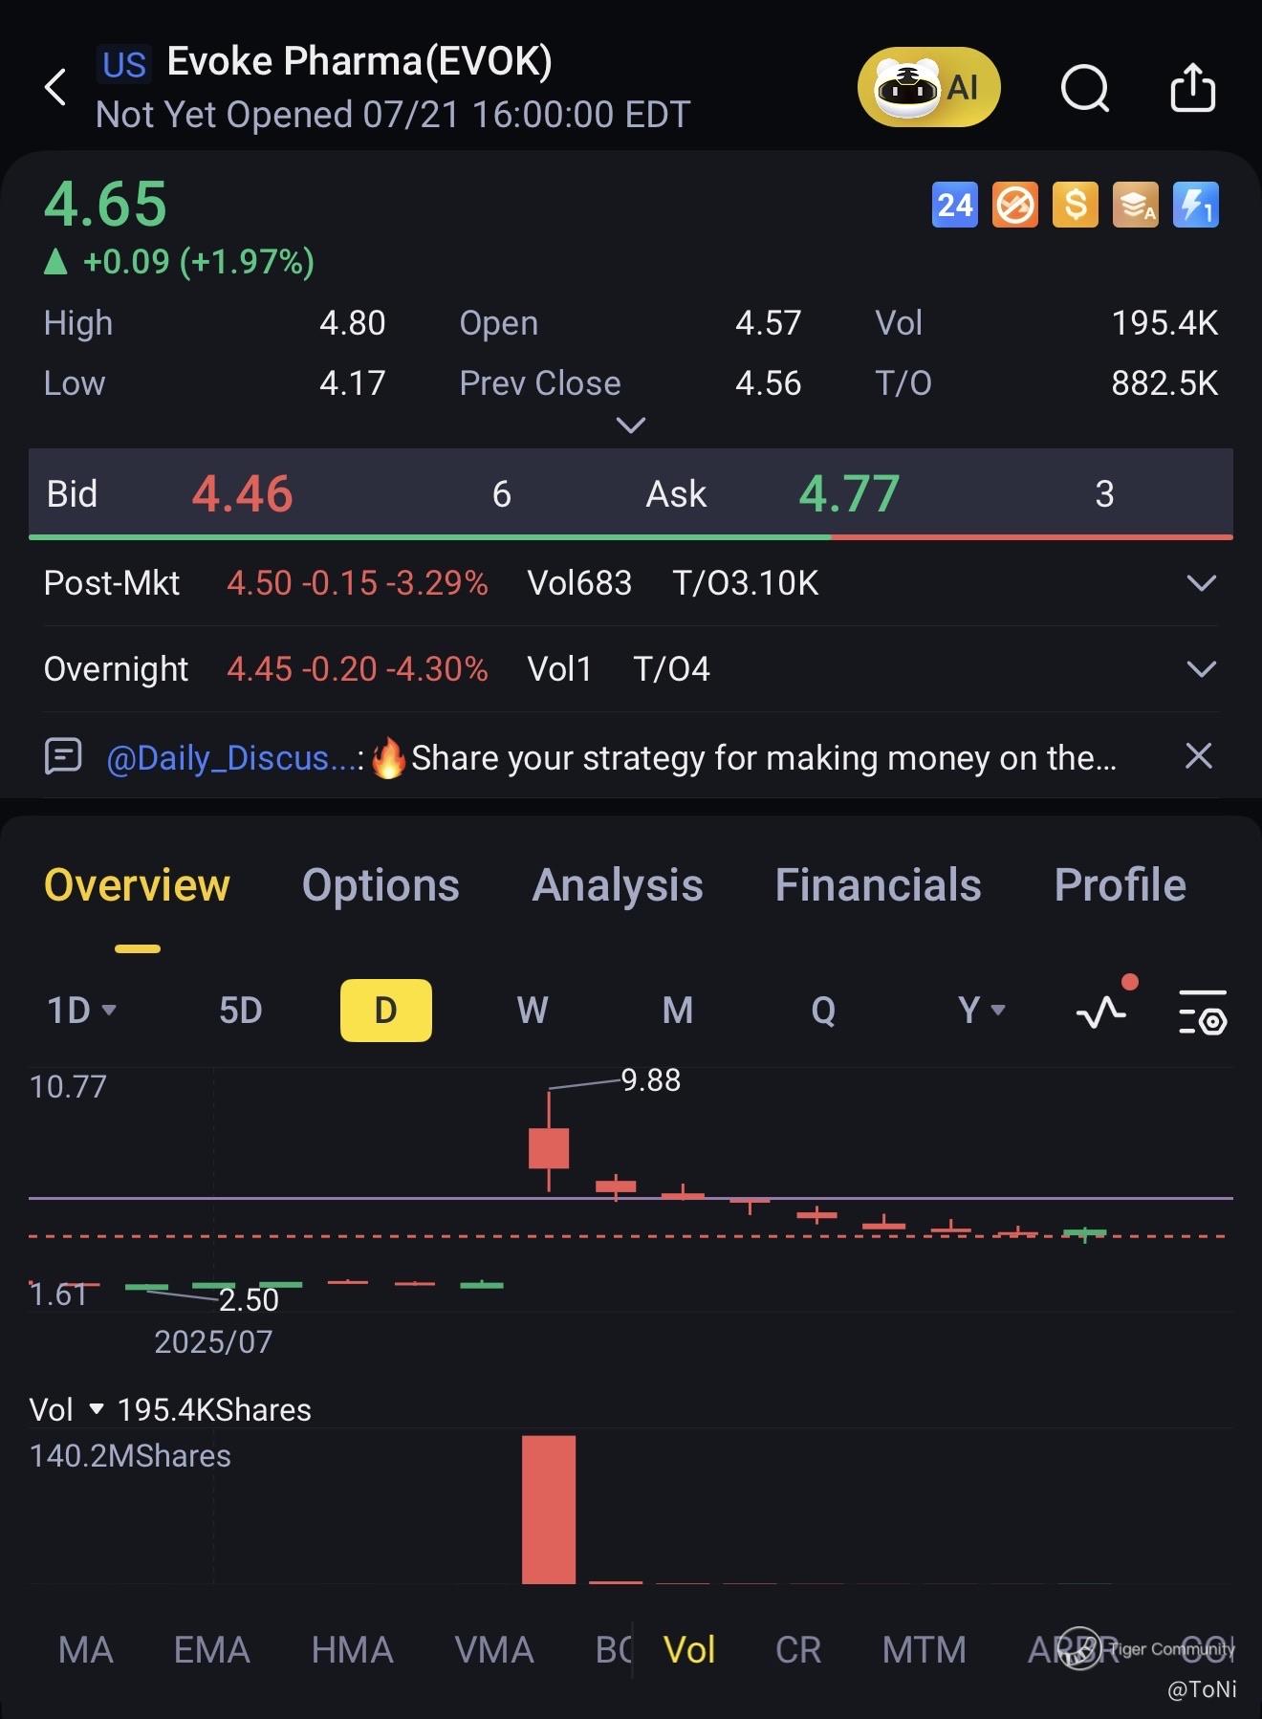Expand the Overnight row chevron
The width and height of the screenshot is (1262, 1719).
(1201, 669)
